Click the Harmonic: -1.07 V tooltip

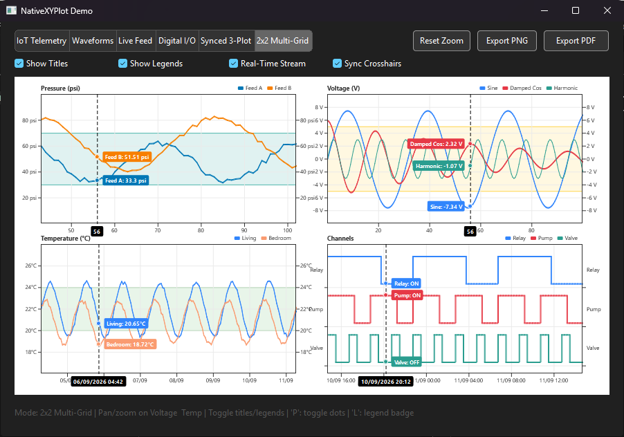tap(439, 166)
